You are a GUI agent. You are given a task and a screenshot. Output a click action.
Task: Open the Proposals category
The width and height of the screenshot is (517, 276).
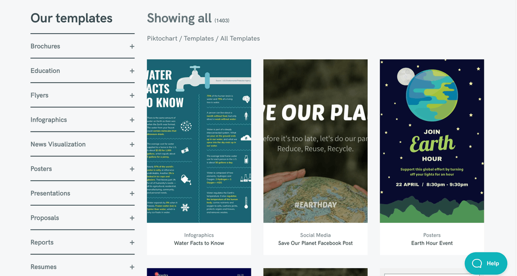pyautogui.click(x=44, y=218)
